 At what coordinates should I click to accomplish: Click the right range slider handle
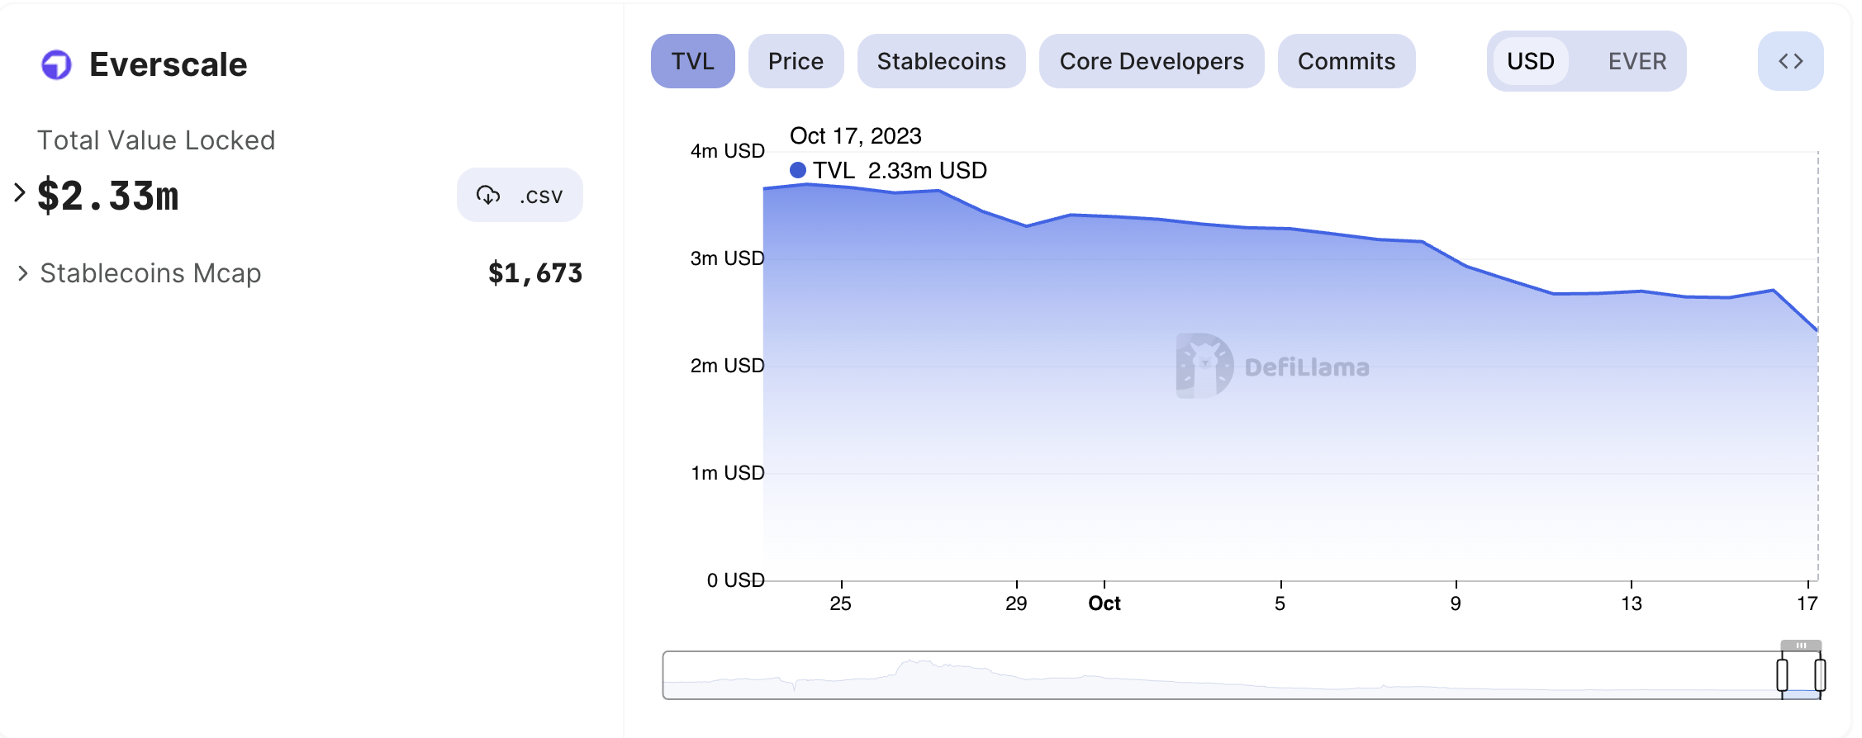click(x=1820, y=675)
